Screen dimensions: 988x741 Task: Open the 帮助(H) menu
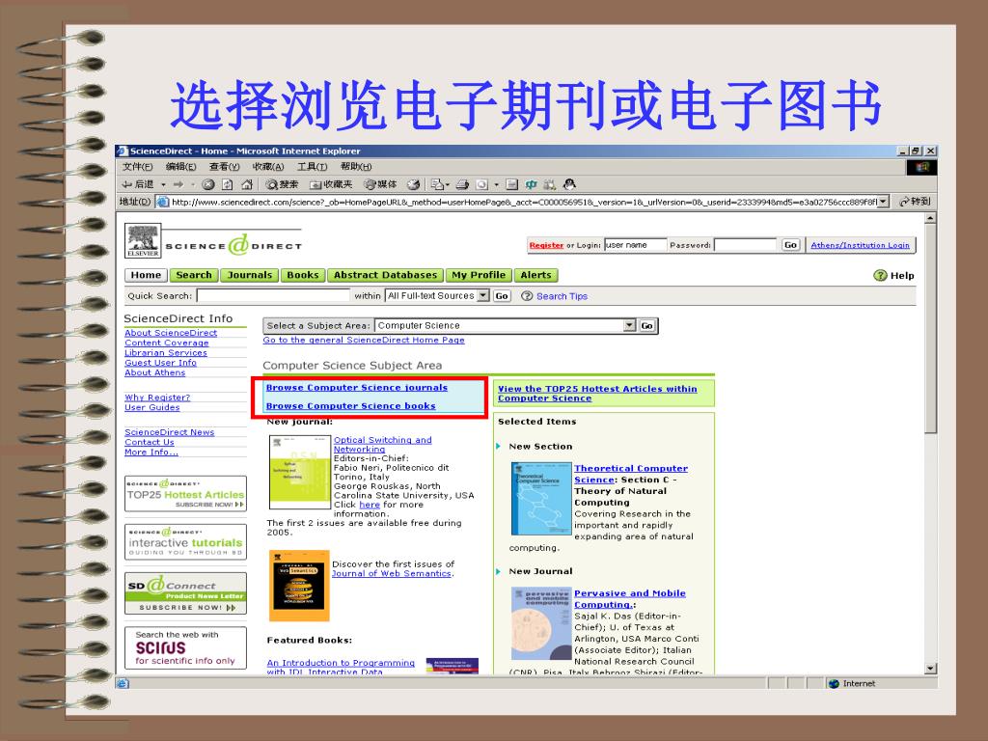(356, 167)
